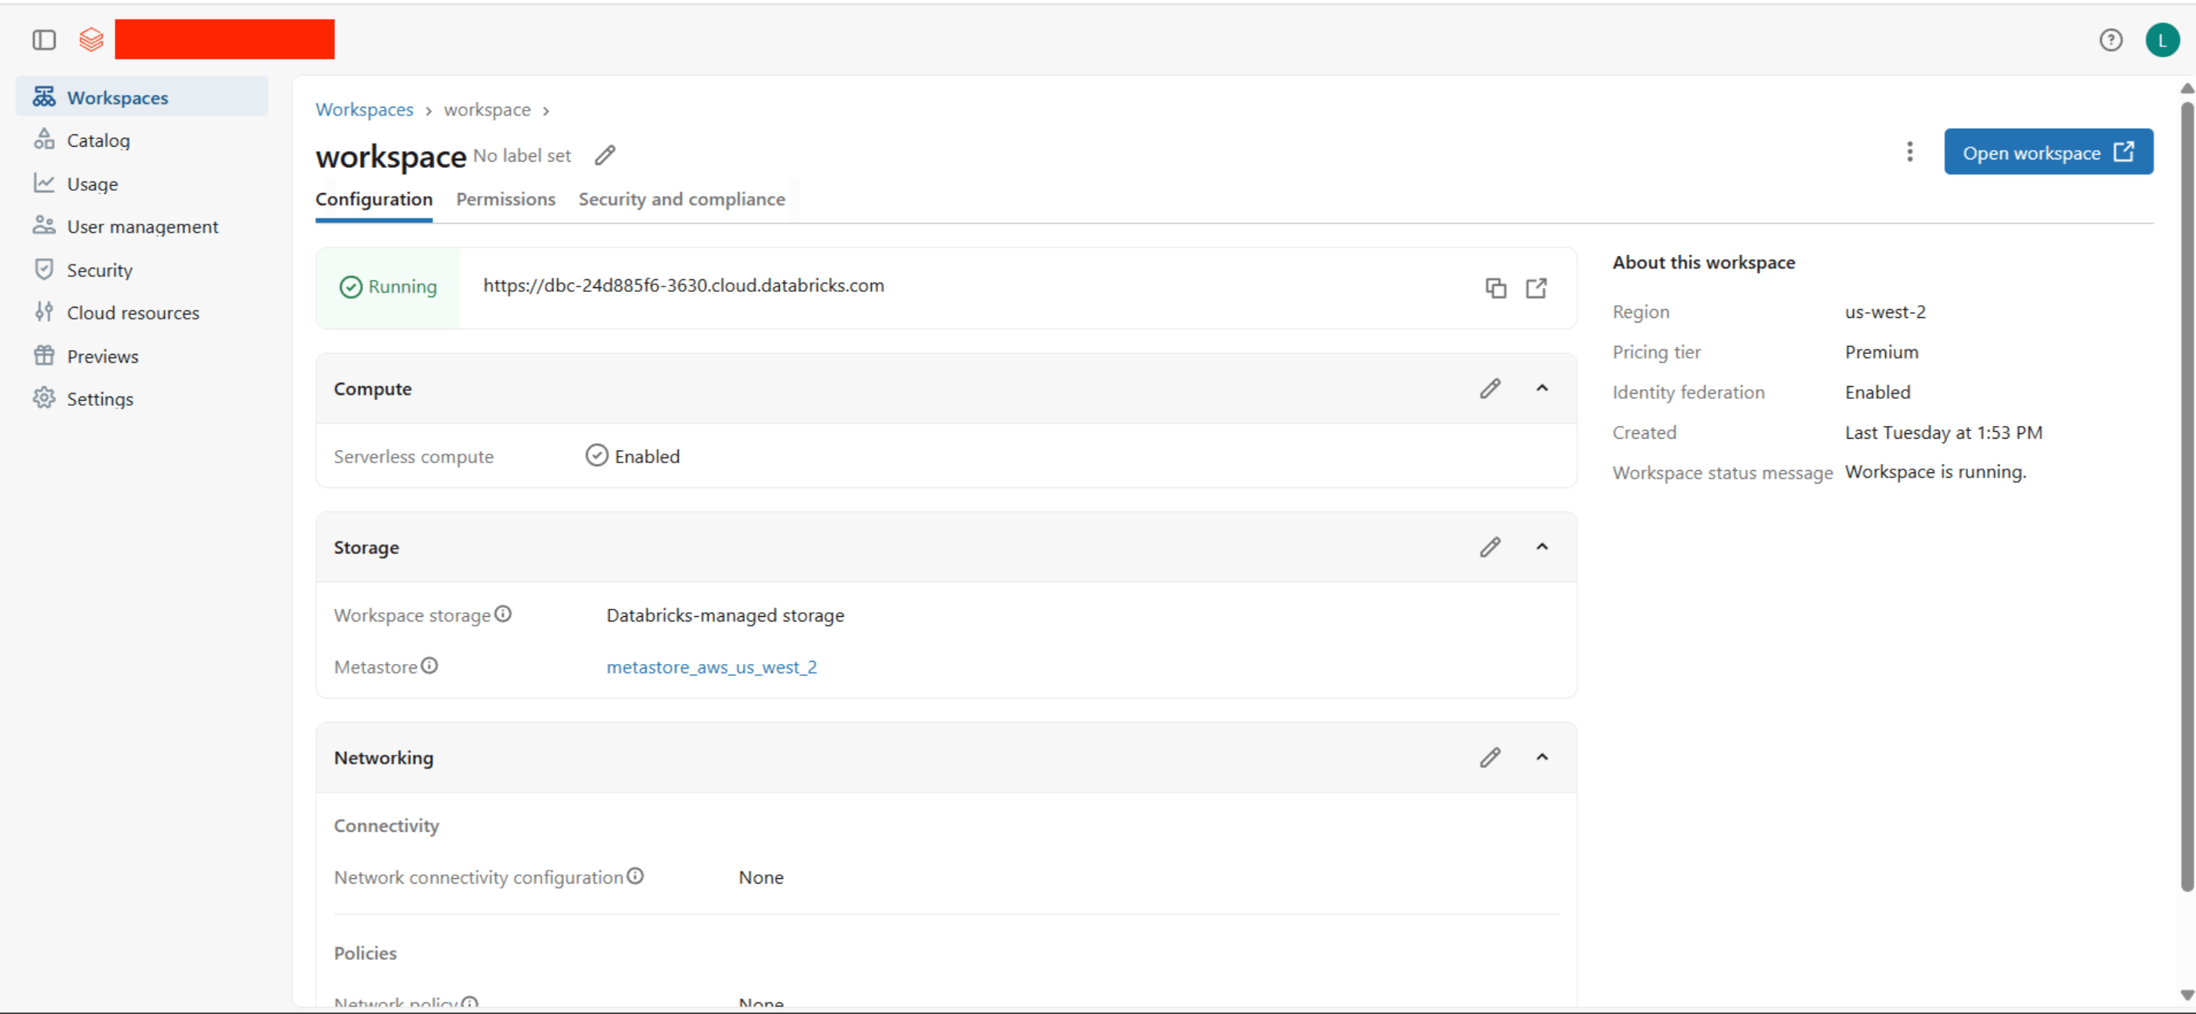The width and height of the screenshot is (2196, 1014).
Task: Click the Running status check icon
Action: click(x=350, y=287)
